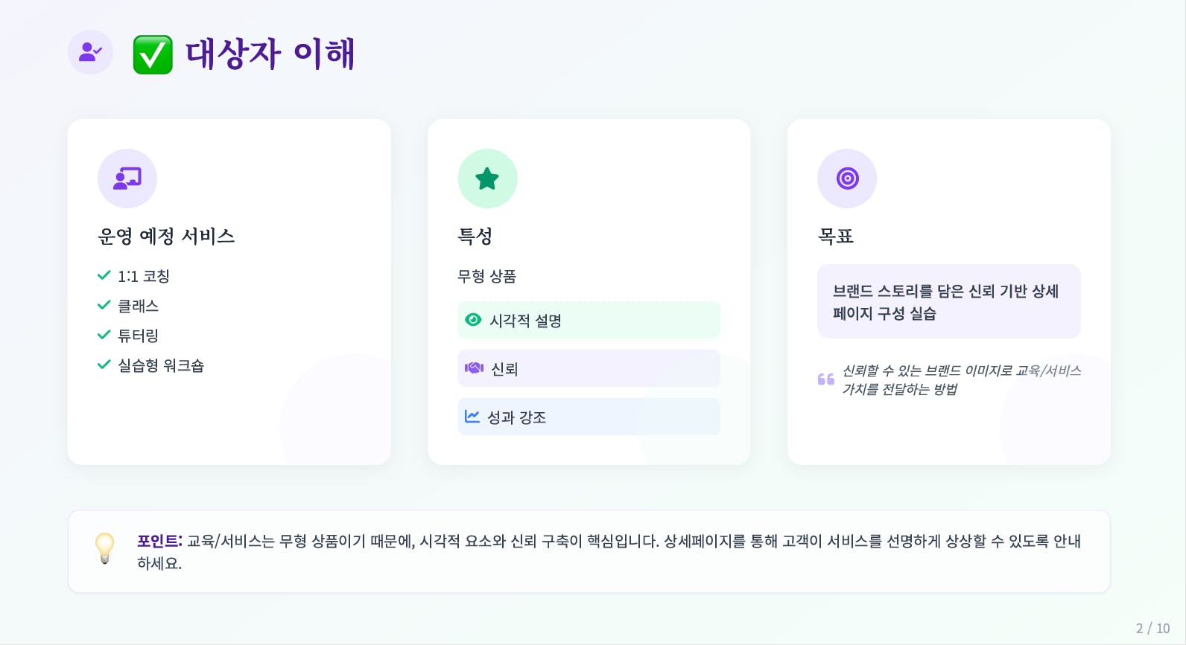Select the 시각적 설명 green tag
The image size is (1186, 645).
589,320
